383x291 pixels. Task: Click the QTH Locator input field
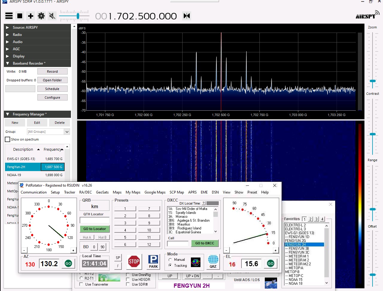[95, 220]
